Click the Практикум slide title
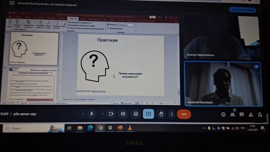Screen dimensions: 270x152 [108, 40]
